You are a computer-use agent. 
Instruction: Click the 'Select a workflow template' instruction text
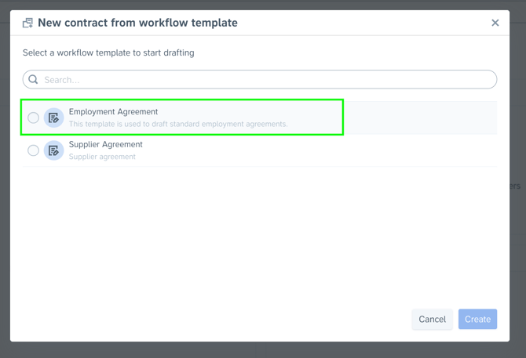(108, 52)
